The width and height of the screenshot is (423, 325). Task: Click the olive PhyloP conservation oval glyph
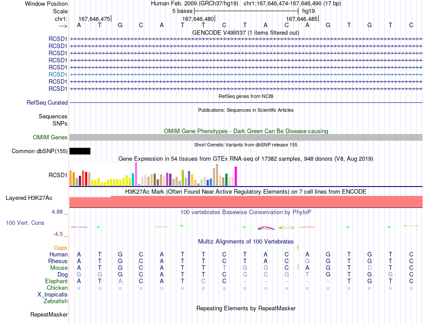[286, 228]
